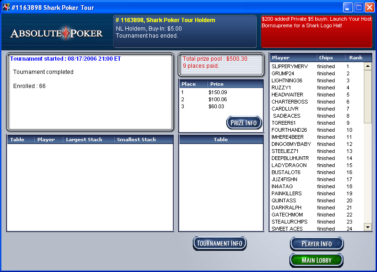Select player FOURTHAND26
Image resolution: width=377 pixels, height=272 pixels.
click(317, 130)
